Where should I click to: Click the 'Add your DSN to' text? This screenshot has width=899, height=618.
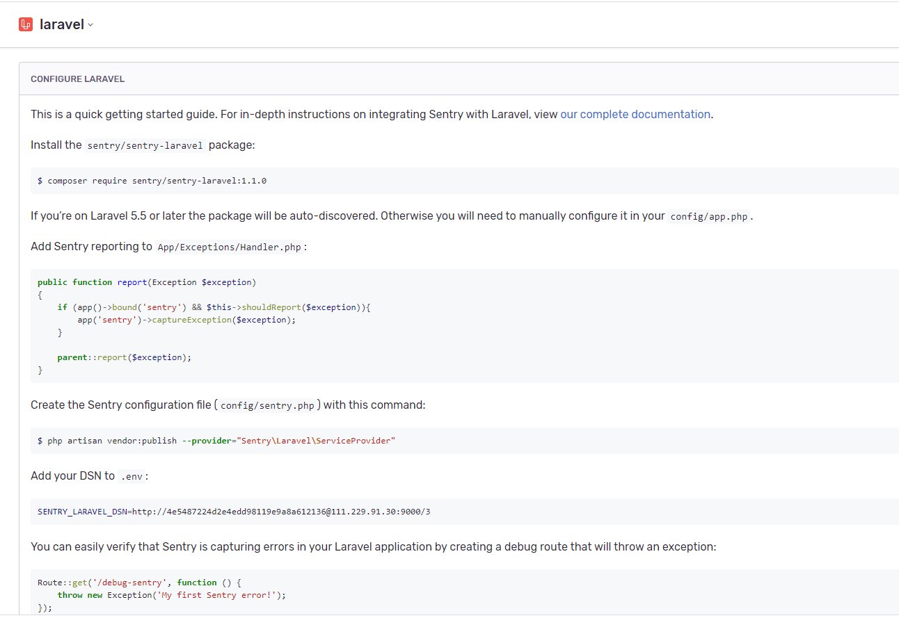(72, 476)
